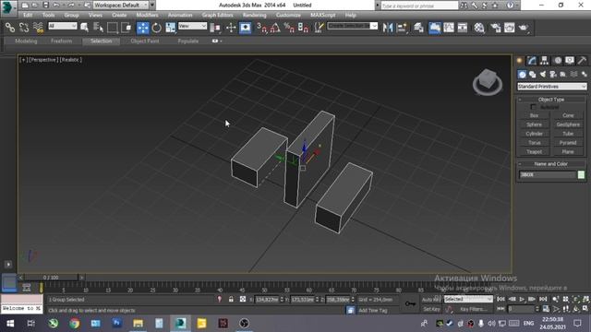Click the Sphere primitive button
The height and width of the screenshot is (332, 591).
coord(534,125)
